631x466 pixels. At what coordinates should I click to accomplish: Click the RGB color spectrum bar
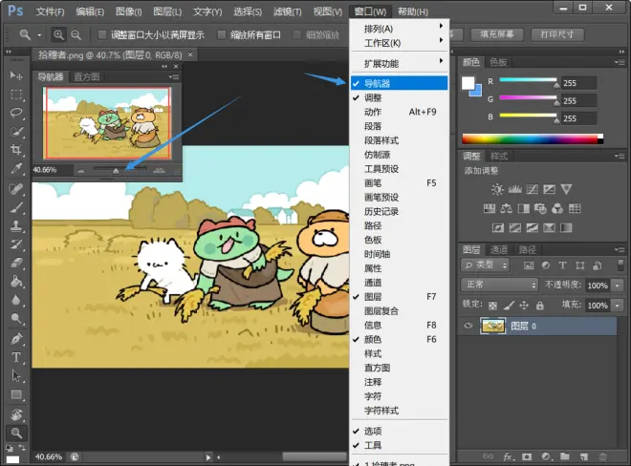click(x=533, y=139)
